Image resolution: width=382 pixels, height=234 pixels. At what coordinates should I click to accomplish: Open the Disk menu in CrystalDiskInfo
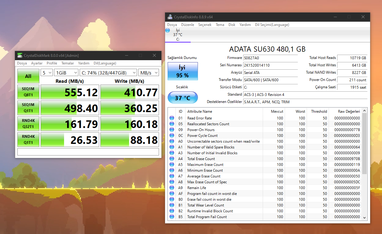pyautogui.click(x=232, y=25)
